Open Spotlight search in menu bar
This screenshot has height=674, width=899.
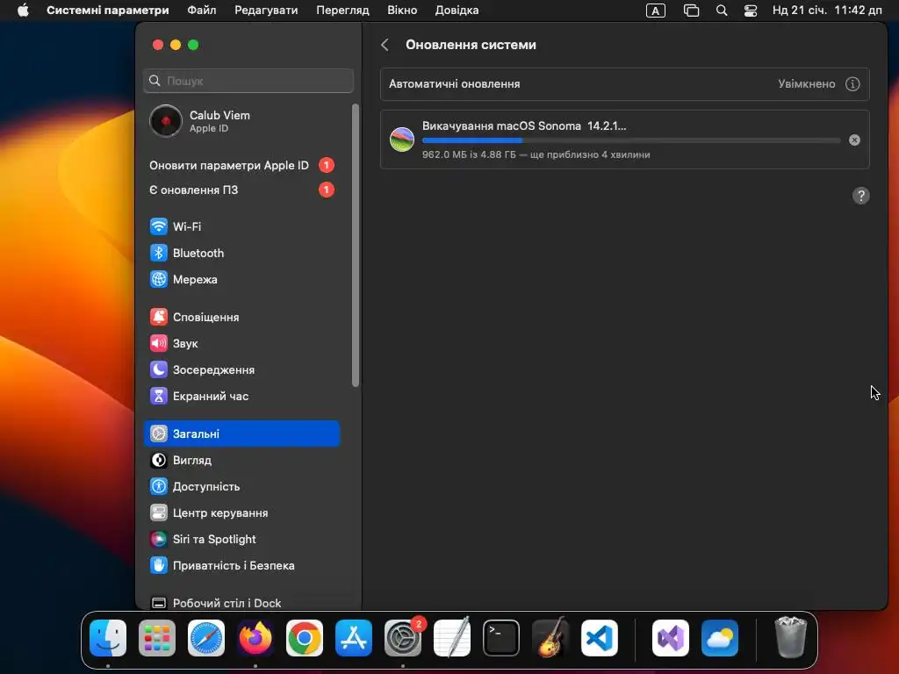(x=722, y=11)
